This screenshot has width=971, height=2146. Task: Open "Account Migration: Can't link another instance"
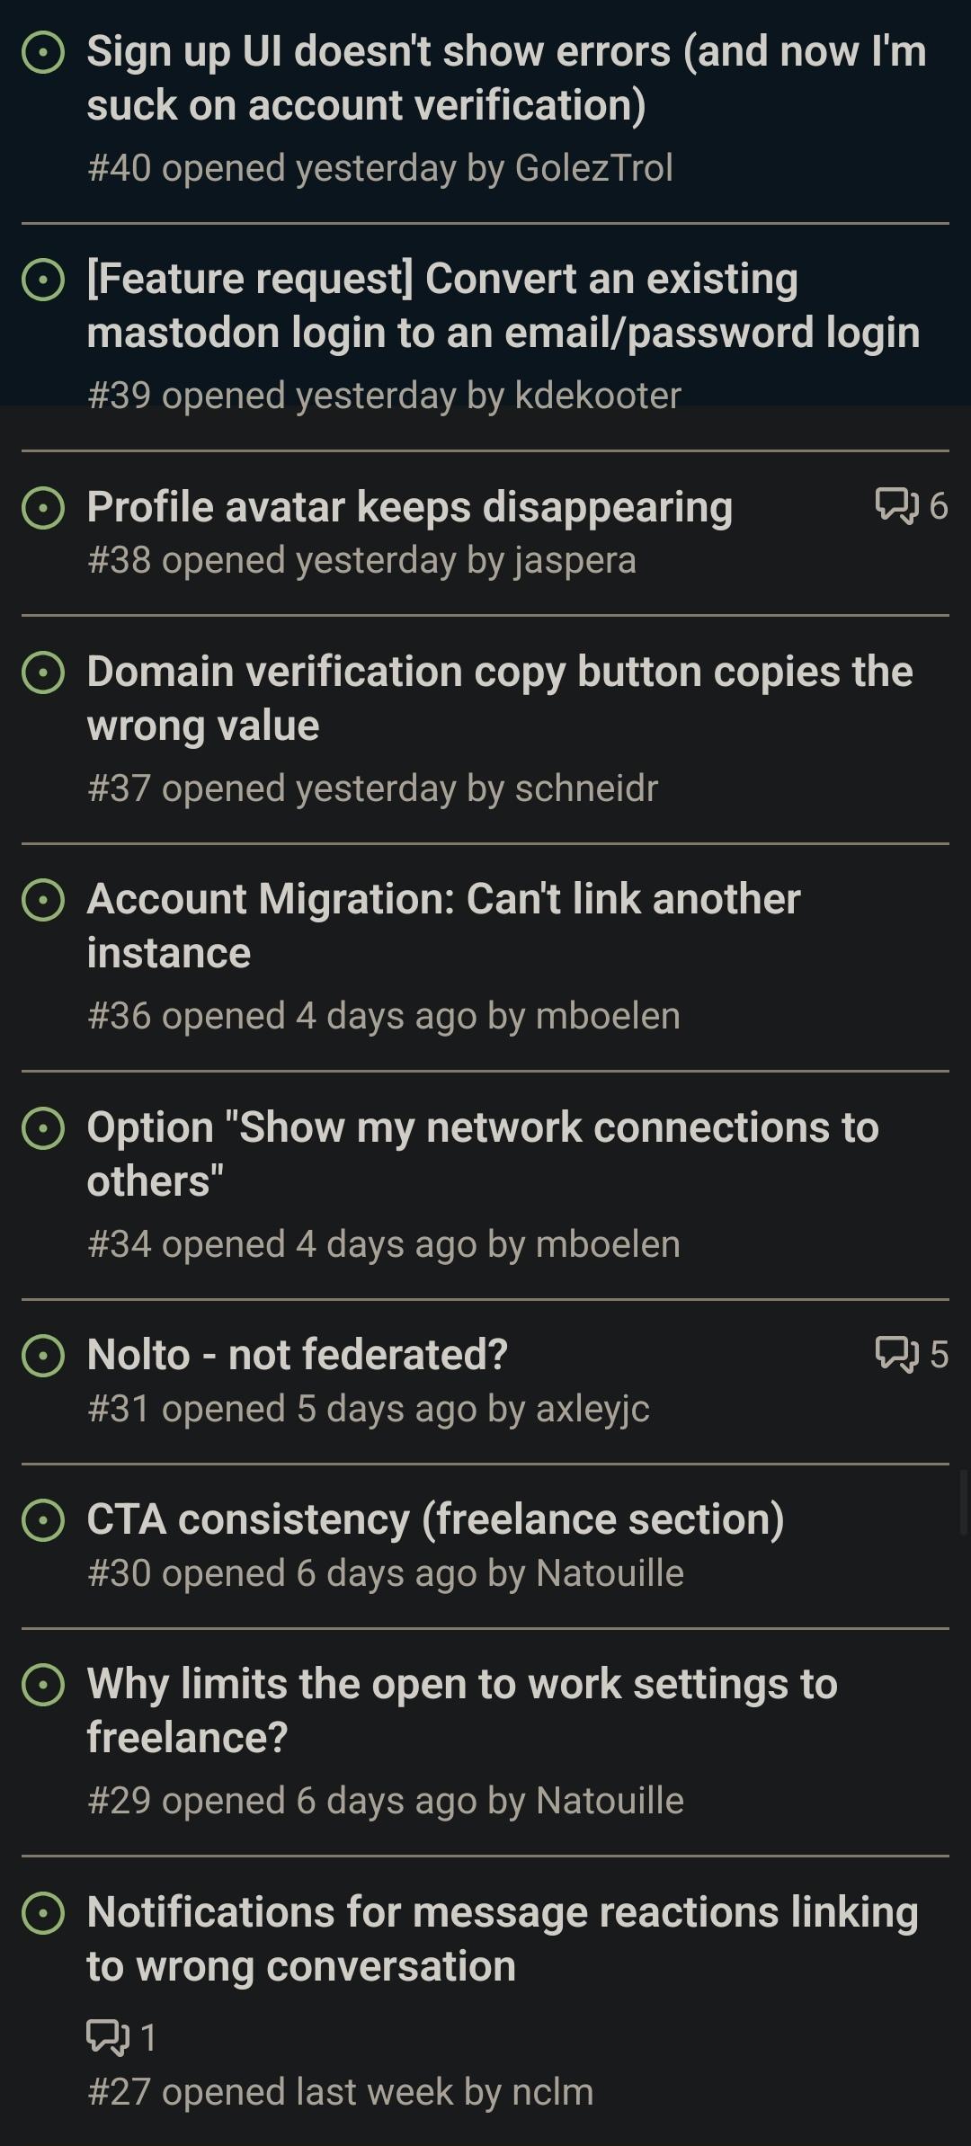coord(443,926)
